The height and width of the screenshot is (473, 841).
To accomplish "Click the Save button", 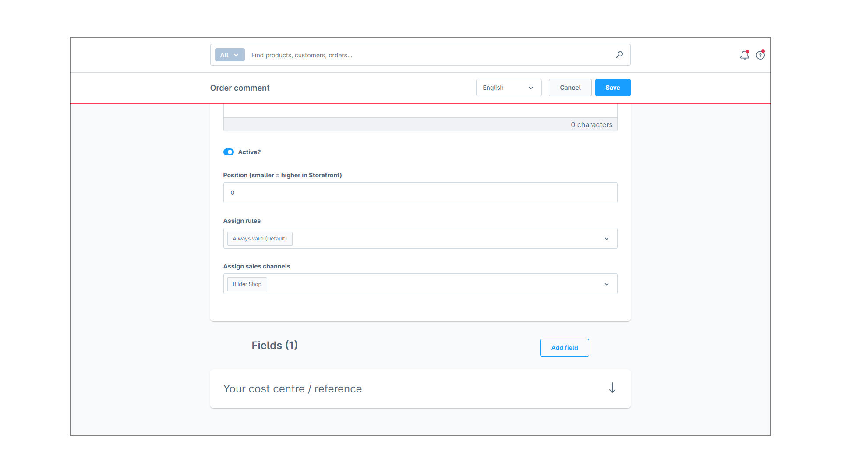I will (x=613, y=88).
